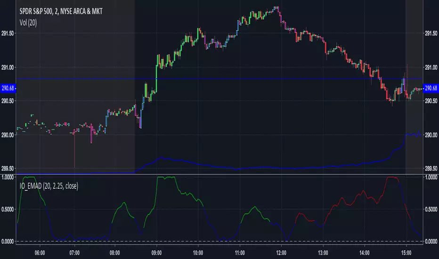Click the 291.50 label on the right price axis
The image size is (439, 259).
coord(431,33)
